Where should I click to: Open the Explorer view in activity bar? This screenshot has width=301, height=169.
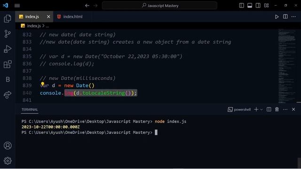pyautogui.click(x=8, y=19)
